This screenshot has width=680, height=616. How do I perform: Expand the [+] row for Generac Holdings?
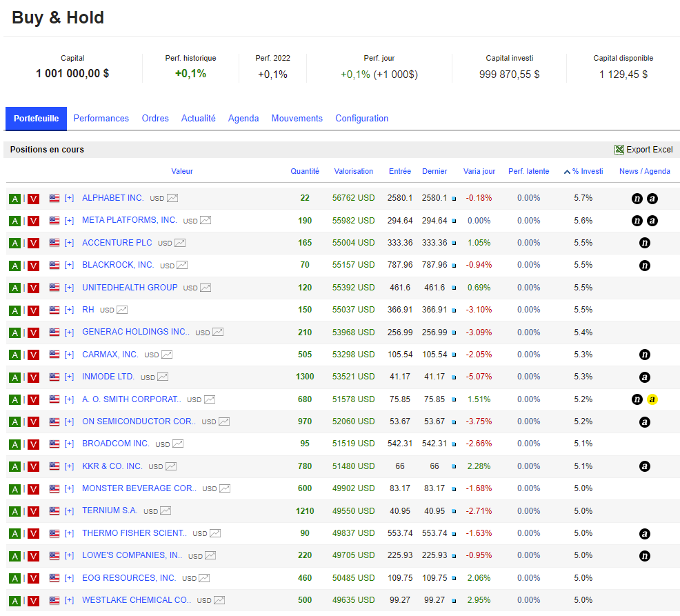69,332
